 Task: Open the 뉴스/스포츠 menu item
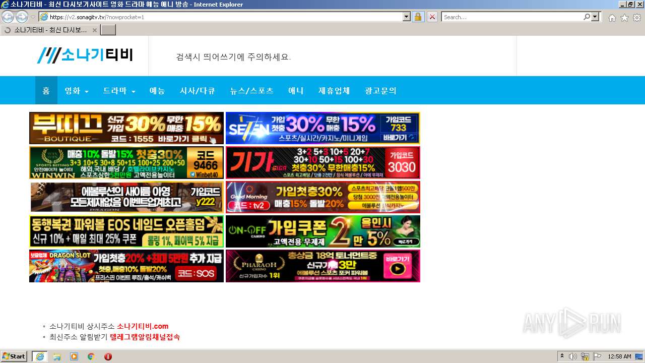point(252,91)
